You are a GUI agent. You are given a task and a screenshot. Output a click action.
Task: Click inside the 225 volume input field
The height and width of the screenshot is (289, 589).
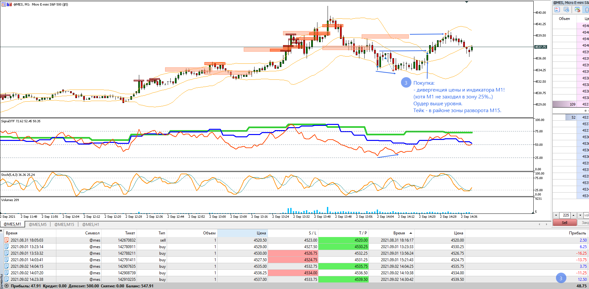565,215
